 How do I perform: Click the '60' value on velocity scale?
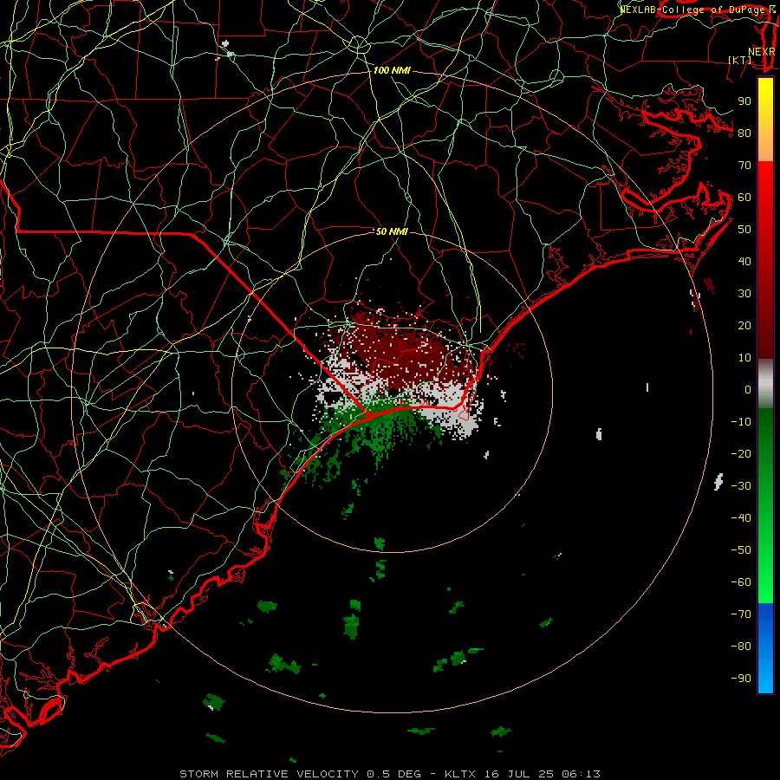(744, 197)
